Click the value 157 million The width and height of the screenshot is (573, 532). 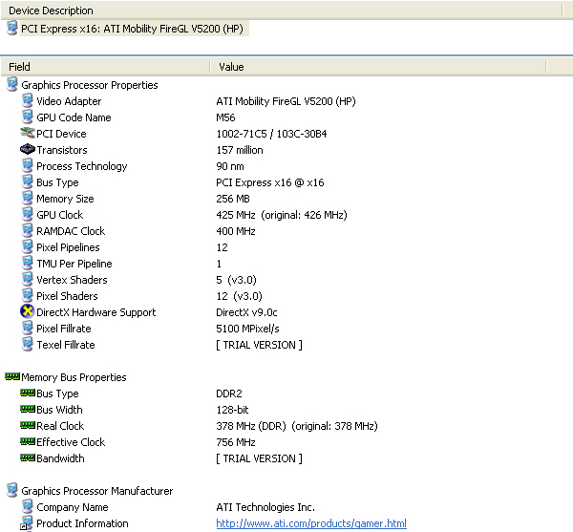(240, 150)
